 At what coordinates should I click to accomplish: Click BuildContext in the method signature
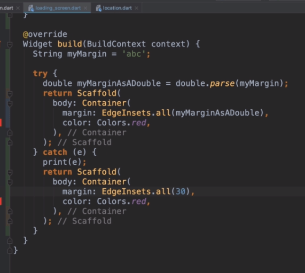(116, 44)
